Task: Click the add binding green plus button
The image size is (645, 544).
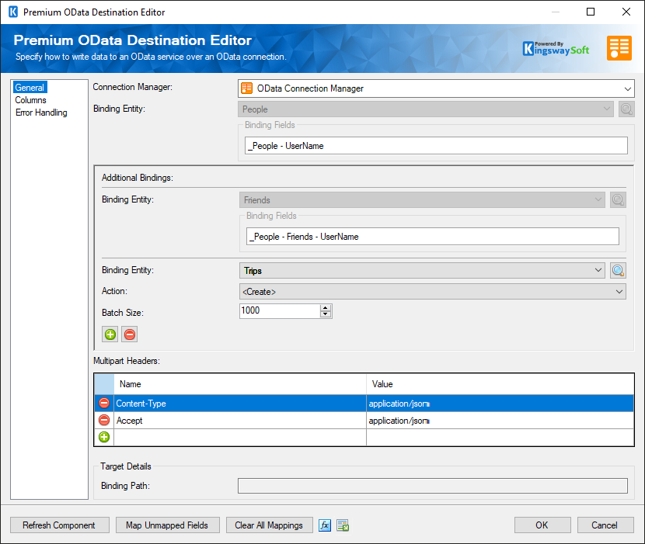Action: point(110,334)
